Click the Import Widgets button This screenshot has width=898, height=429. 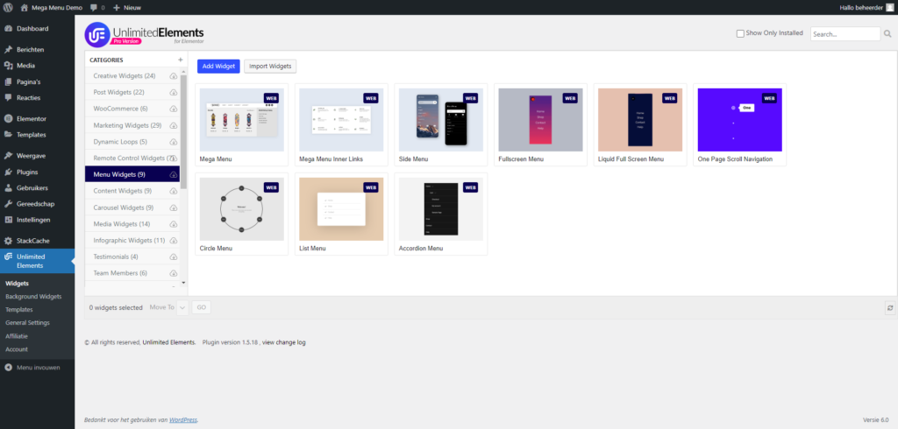pos(270,67)
